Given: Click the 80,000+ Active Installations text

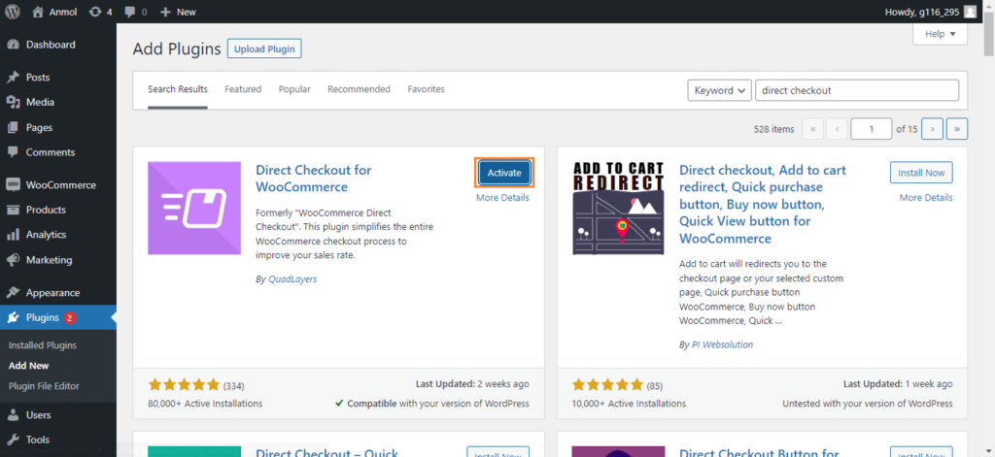Looking at the screenshot, I should [205, 403].
